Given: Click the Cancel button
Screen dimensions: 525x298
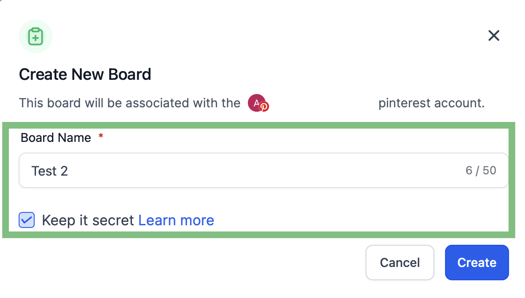Looking at the screenshot, I should click(x=400, y=263).
